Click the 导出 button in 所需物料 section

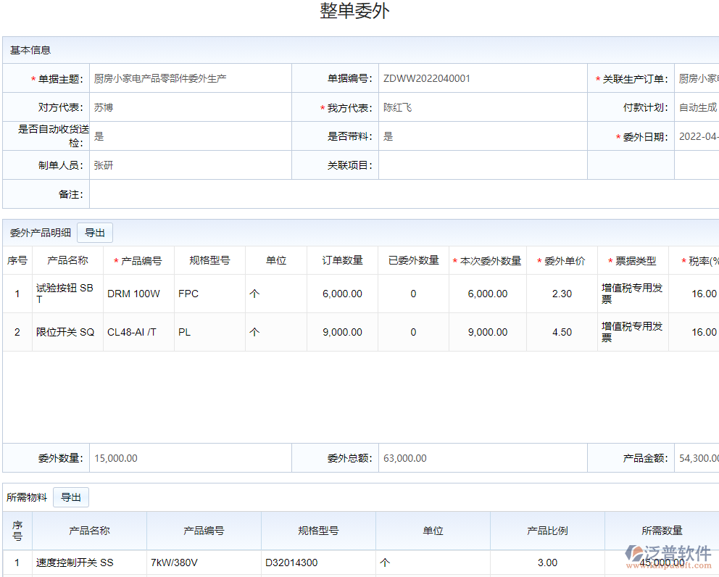70,497
